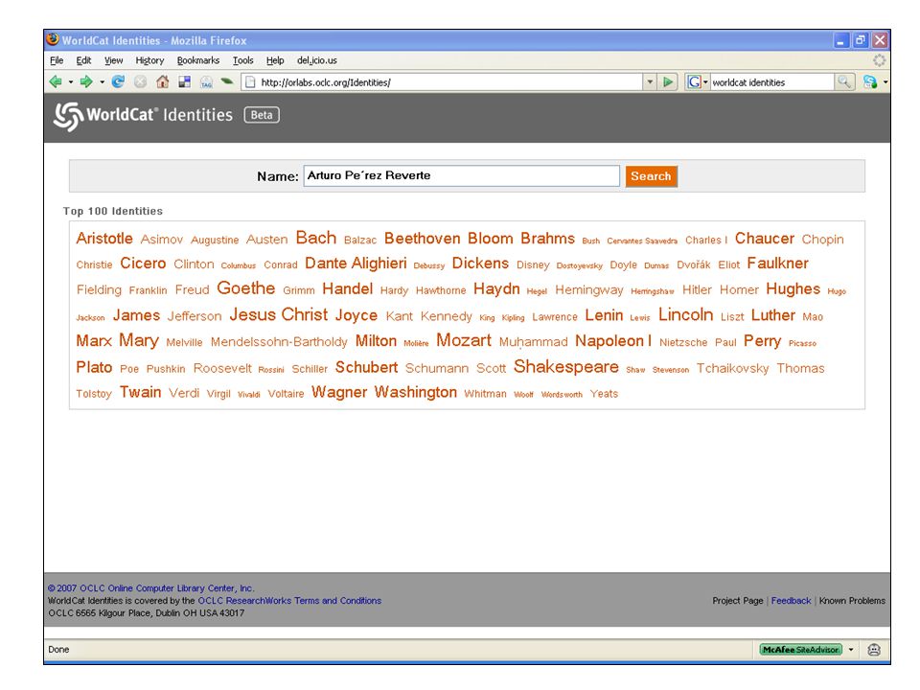Viewport: 920px width, 690px height.
Task: Click the Firefox icon in the title bar
Action: click(53, 39)
